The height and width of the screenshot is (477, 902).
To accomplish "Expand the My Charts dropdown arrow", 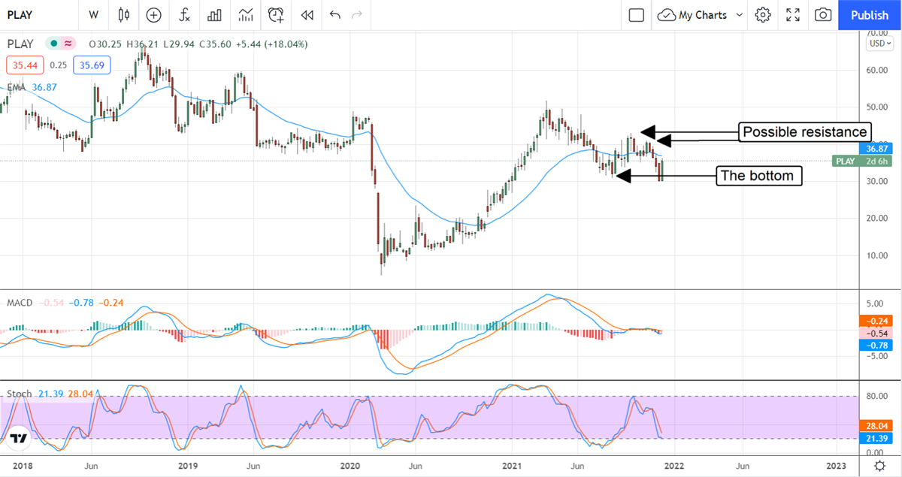I will point(740,14).
